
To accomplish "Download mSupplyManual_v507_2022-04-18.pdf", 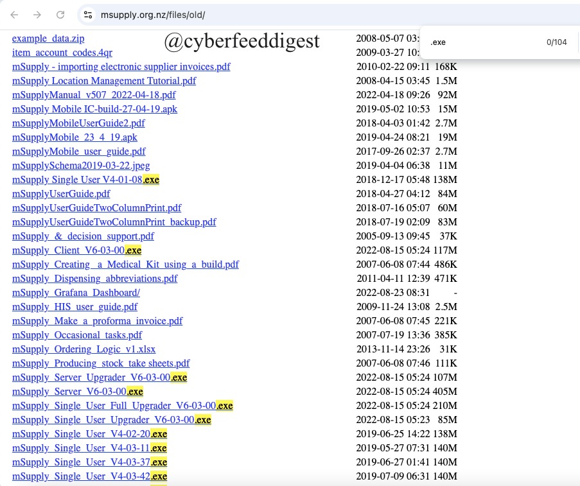I will [94, 95].
